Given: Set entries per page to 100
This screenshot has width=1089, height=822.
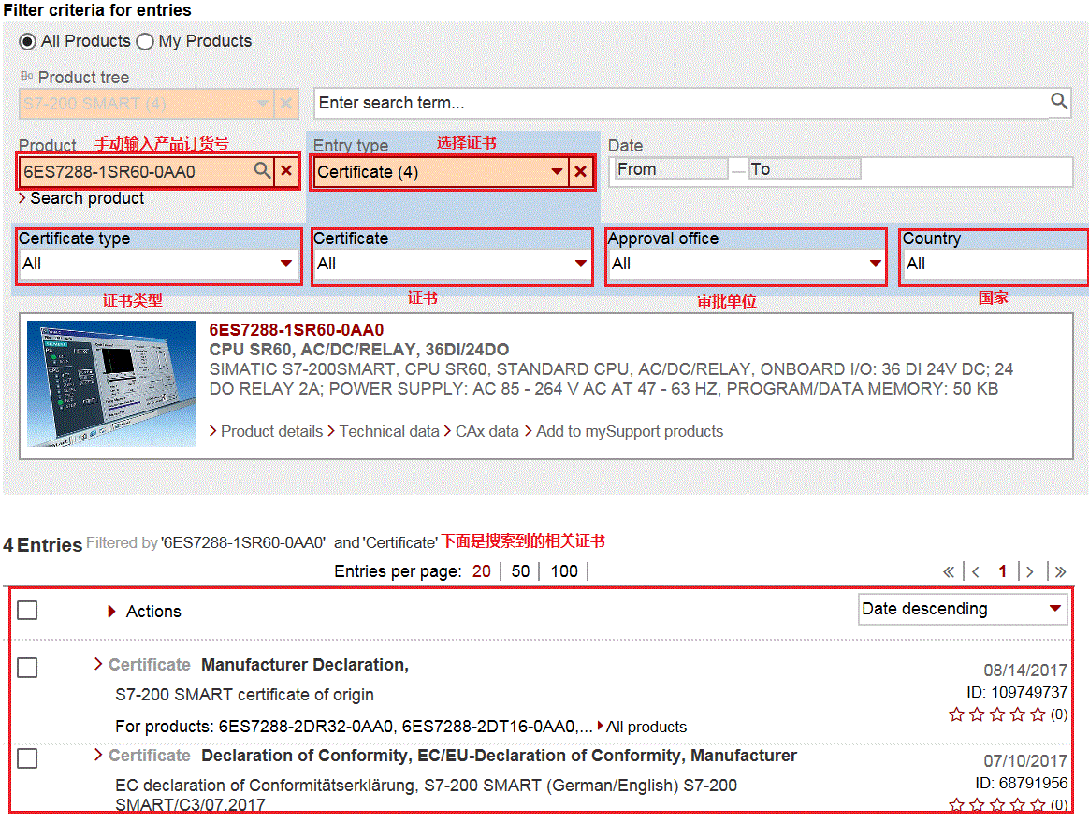Looking at the screenshot, I should 564,571.
